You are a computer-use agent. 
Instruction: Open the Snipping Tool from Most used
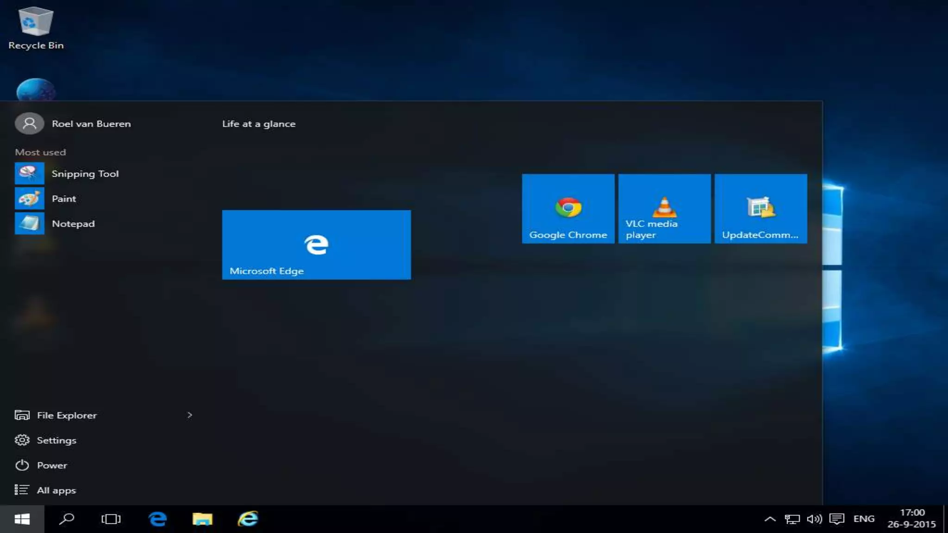(104, 174)
